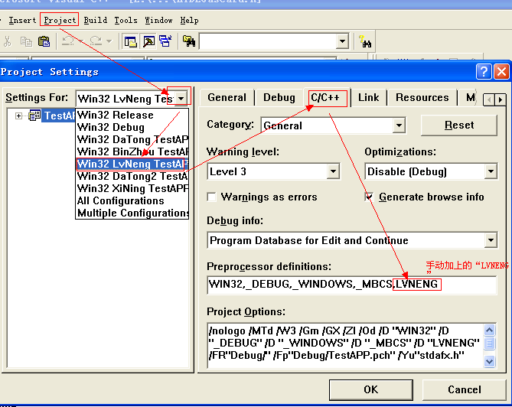Click inside the Project Options text box
The height and width of the screenshot is (407, 512).
tap(345, 345)
